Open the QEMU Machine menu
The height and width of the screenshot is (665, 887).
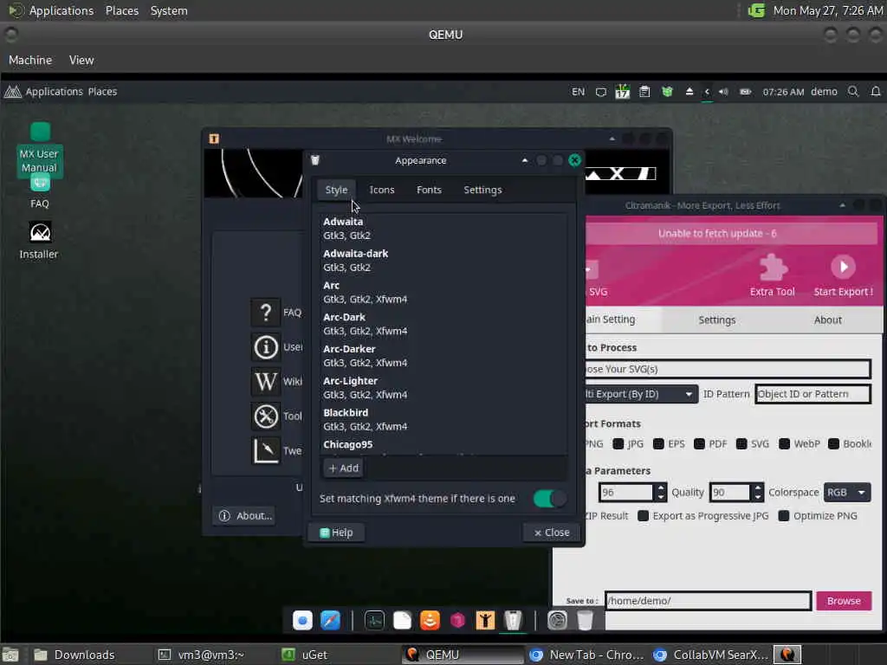30,60
